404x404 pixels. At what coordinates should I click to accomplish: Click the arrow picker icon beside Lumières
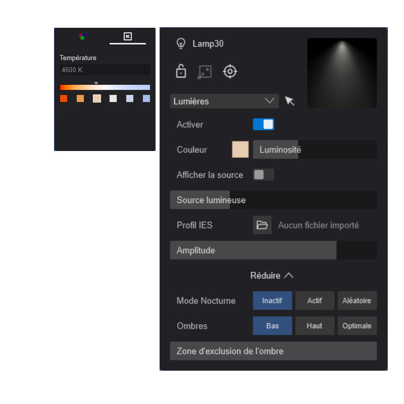(x=289, y=101)
